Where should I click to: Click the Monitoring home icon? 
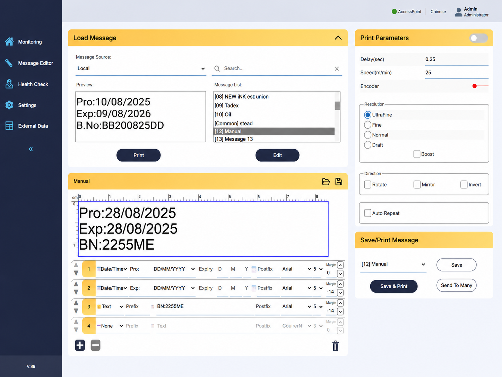(x=9, y=42)
